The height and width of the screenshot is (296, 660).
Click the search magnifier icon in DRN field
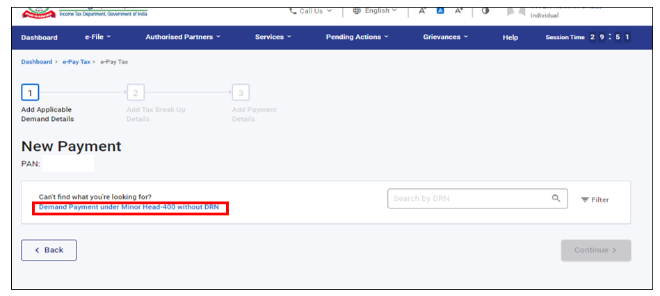coord(556,199)
